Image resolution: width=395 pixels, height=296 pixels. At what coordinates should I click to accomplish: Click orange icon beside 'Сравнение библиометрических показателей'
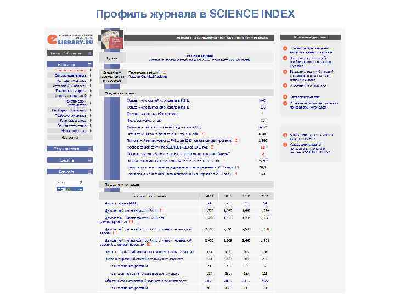(x=285, y=103)
